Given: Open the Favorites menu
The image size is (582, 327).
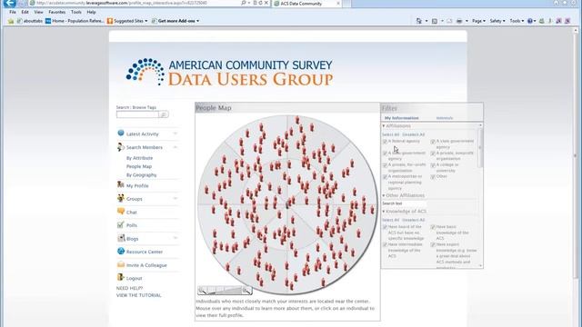Looking at the screenshot, I should click(56, 12).
